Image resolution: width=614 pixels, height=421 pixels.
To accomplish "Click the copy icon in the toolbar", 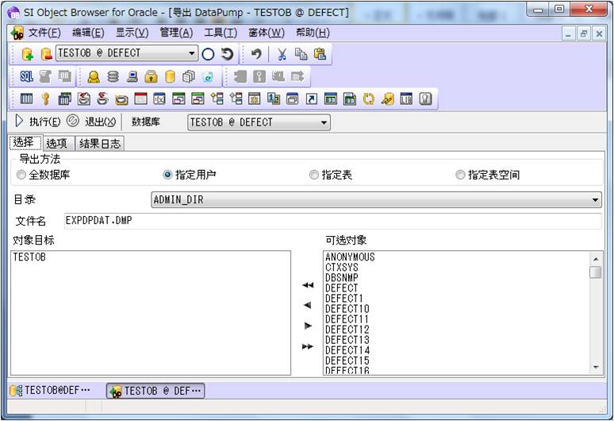I will coord(301,54).
